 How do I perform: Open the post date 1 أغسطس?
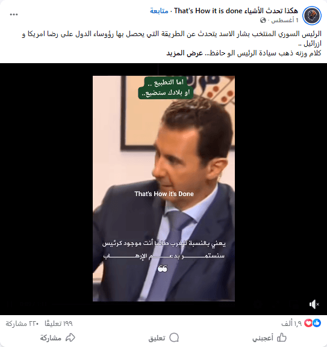(x=285, y=20)
